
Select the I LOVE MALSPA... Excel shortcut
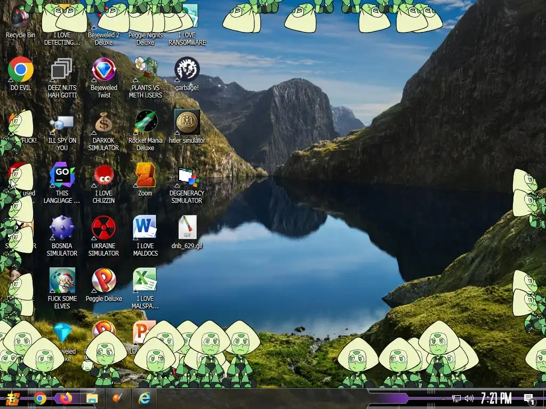[146, 288]
